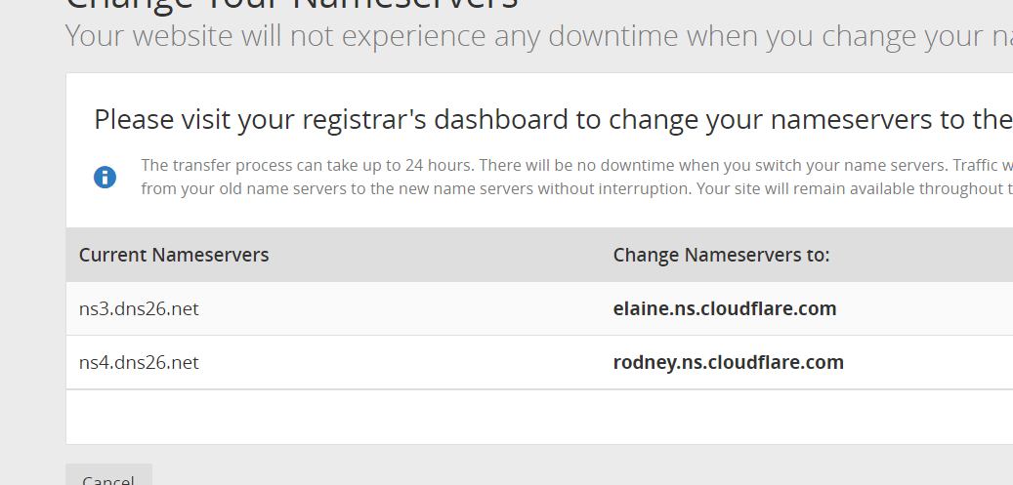Click the blue info icon

coord(105,178)
